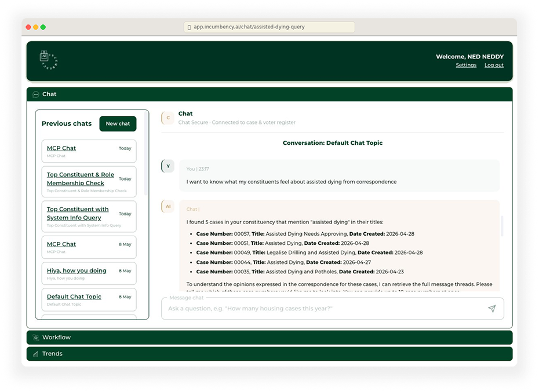This screenshot has height=392, width=539.
Task: Click the conversation scrollbar
Action: pyautogui.click(x=502, y=226)
